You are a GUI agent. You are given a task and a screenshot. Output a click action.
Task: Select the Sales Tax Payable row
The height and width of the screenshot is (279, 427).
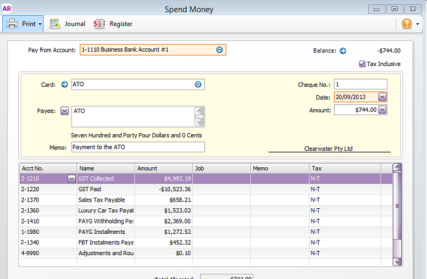click(206, 200)
